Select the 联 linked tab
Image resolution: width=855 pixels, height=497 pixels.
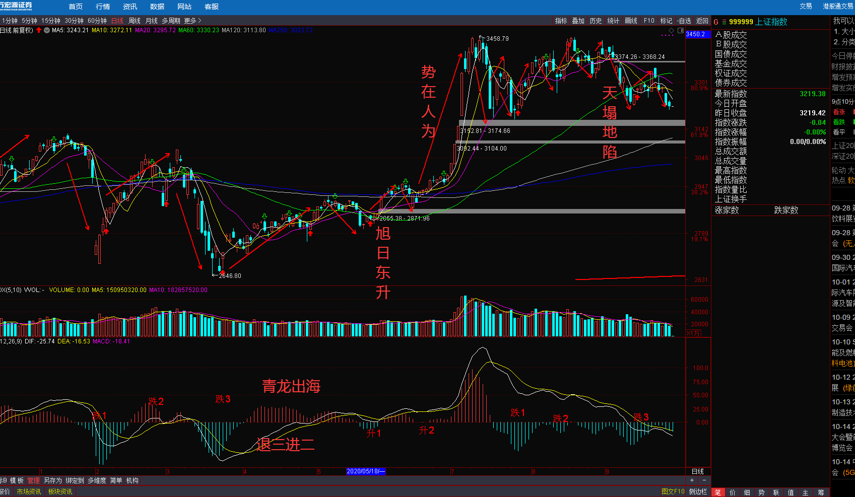point(776,492)
